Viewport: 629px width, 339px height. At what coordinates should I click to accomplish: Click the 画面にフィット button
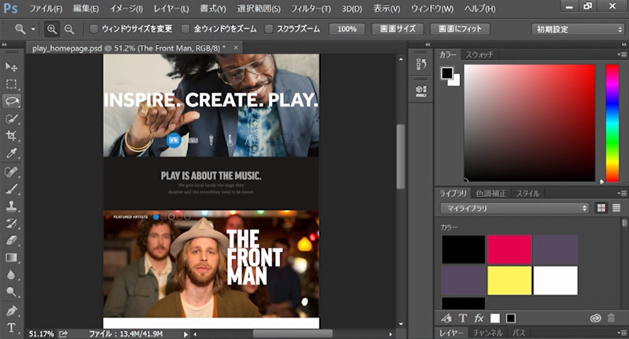tap(460, 29)
